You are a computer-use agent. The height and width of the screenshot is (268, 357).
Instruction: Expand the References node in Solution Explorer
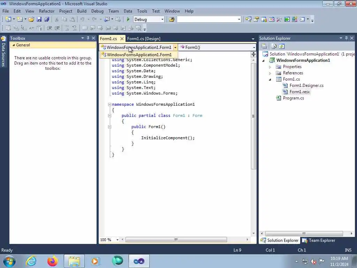[x=270, y=73]
